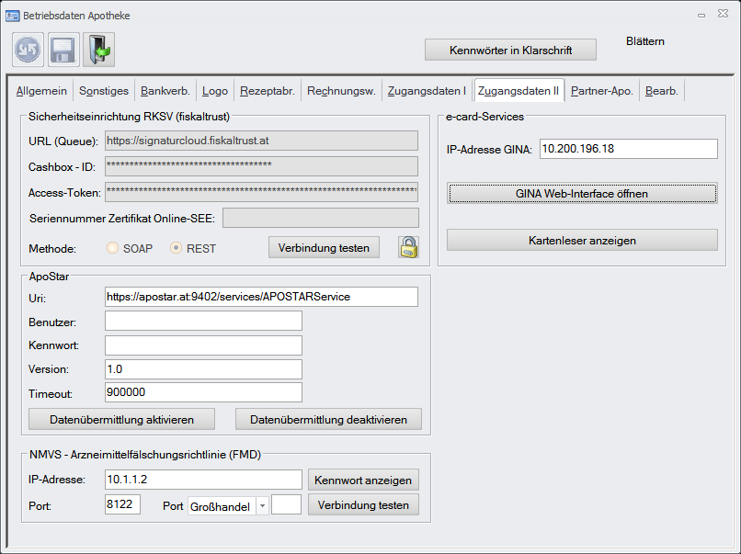Image resolution: width=741 pixels, height=554 pixels.
Task: Click the floppy disk save icon
Action: click(x=63, y=50)
